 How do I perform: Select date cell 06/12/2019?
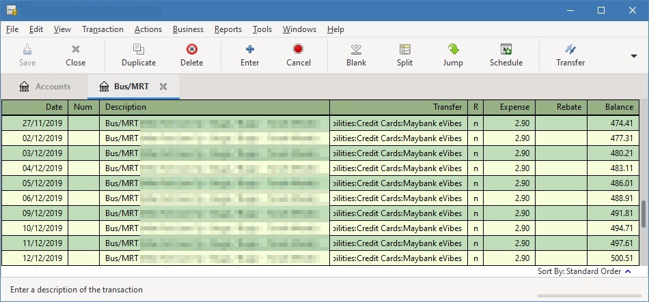point(35,198)
